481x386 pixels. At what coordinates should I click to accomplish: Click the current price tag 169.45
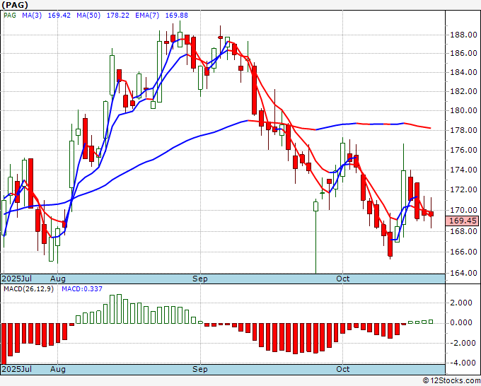coord(463,221)
